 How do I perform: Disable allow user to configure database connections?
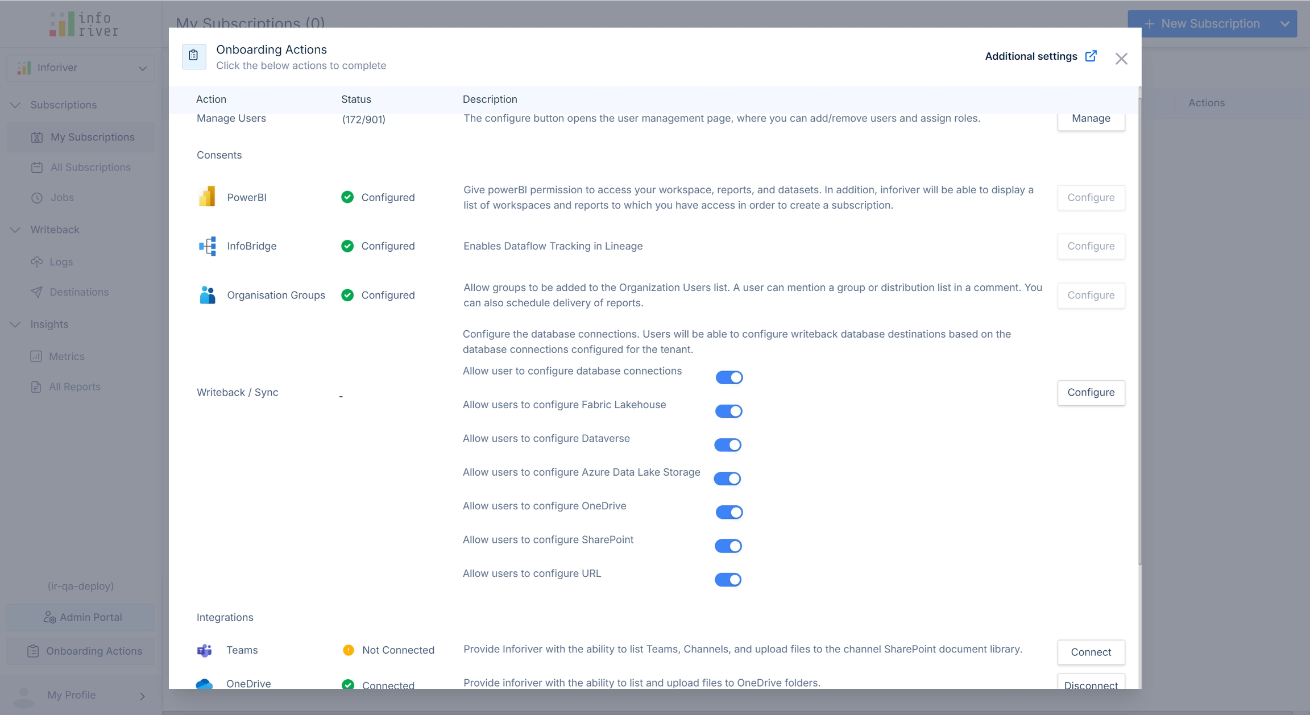tap(729, 377)
